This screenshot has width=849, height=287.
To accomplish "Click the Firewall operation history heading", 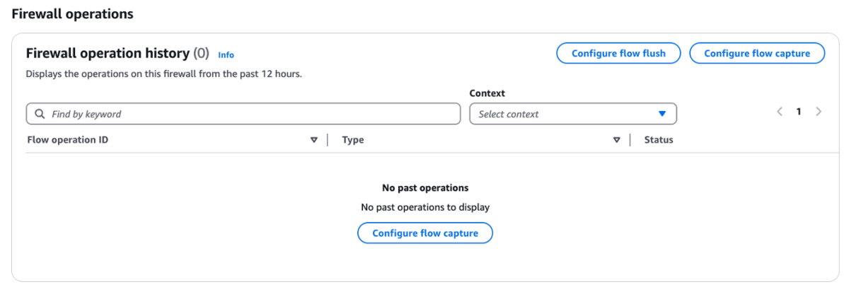I will [x=108, y=53].
